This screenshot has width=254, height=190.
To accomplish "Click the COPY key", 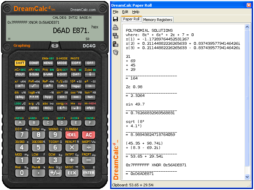I will click(76, 63).
